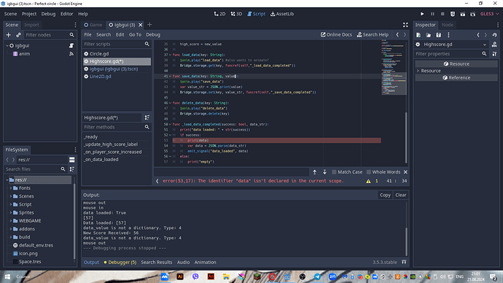Open the Animation bottom panel

pos(205,262)
